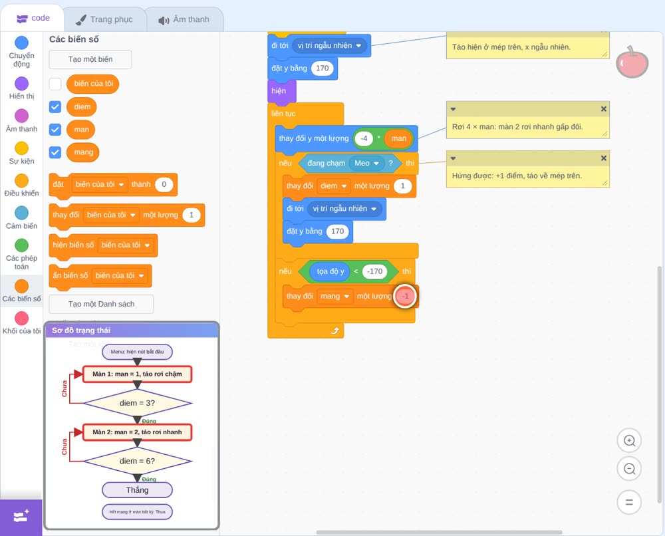Open the Cảm biến block category
The width and height of the screenshot is (665, 536).
21,218
